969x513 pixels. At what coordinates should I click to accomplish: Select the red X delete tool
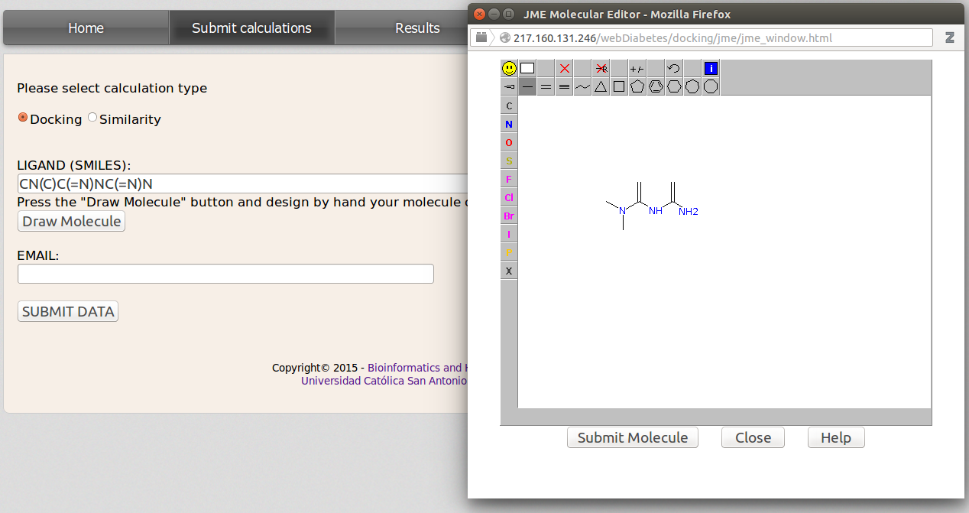(x=565, y=68)
